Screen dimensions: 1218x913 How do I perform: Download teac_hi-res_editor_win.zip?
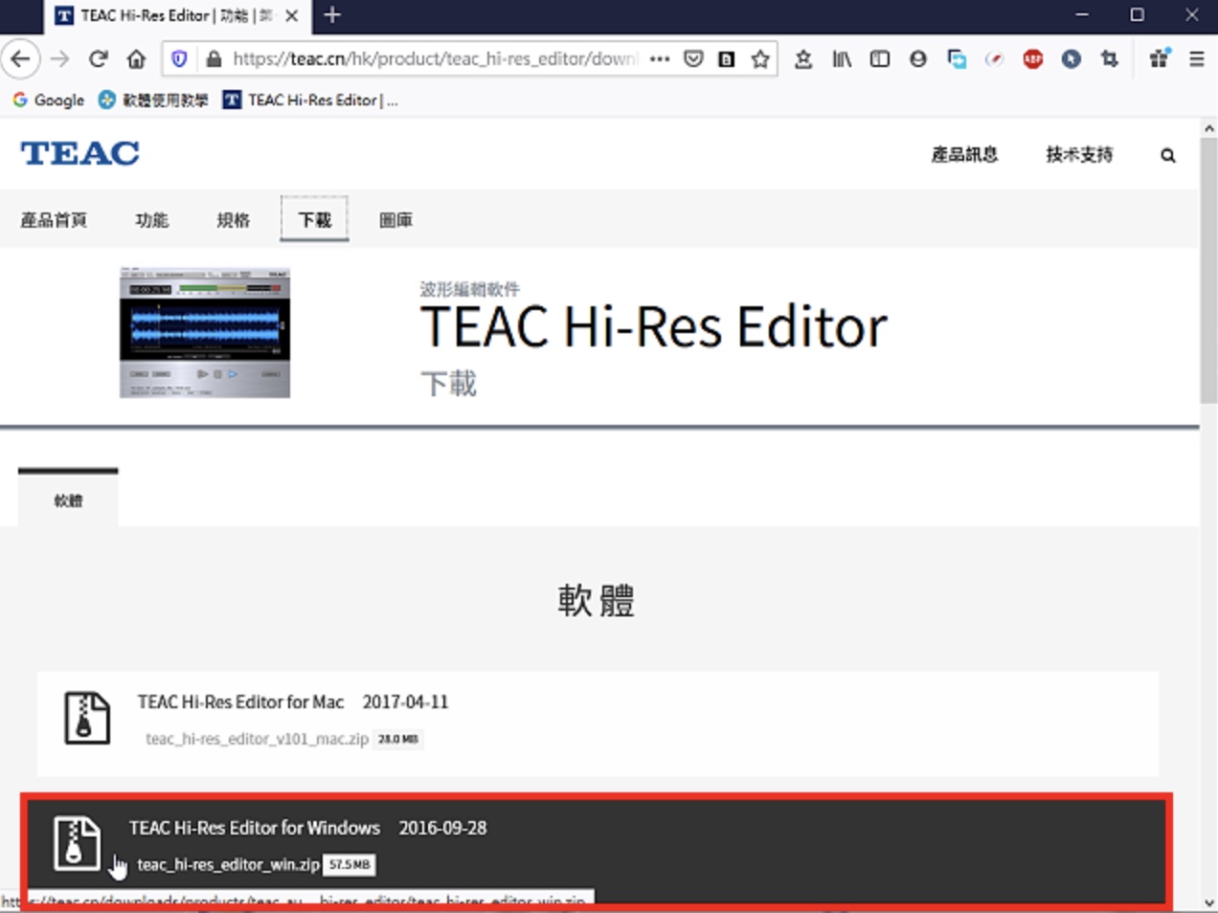click(228, 864)
